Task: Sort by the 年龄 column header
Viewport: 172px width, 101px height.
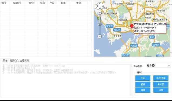Action: (52, 3)
